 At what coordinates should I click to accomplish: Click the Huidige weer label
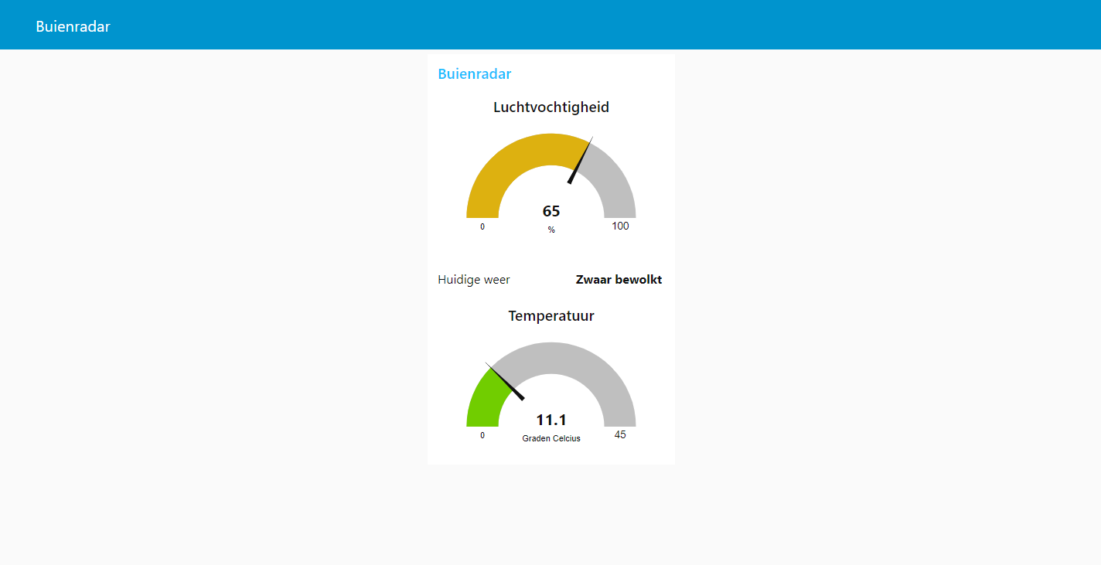(474, 280)
